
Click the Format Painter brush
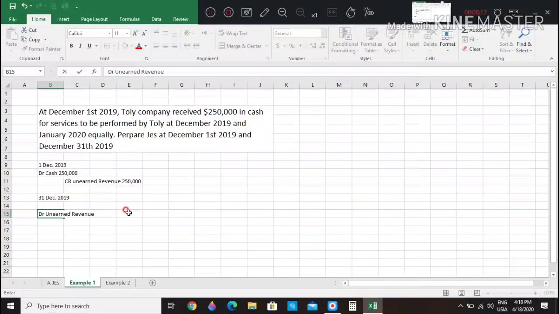[x=41, y=49]
